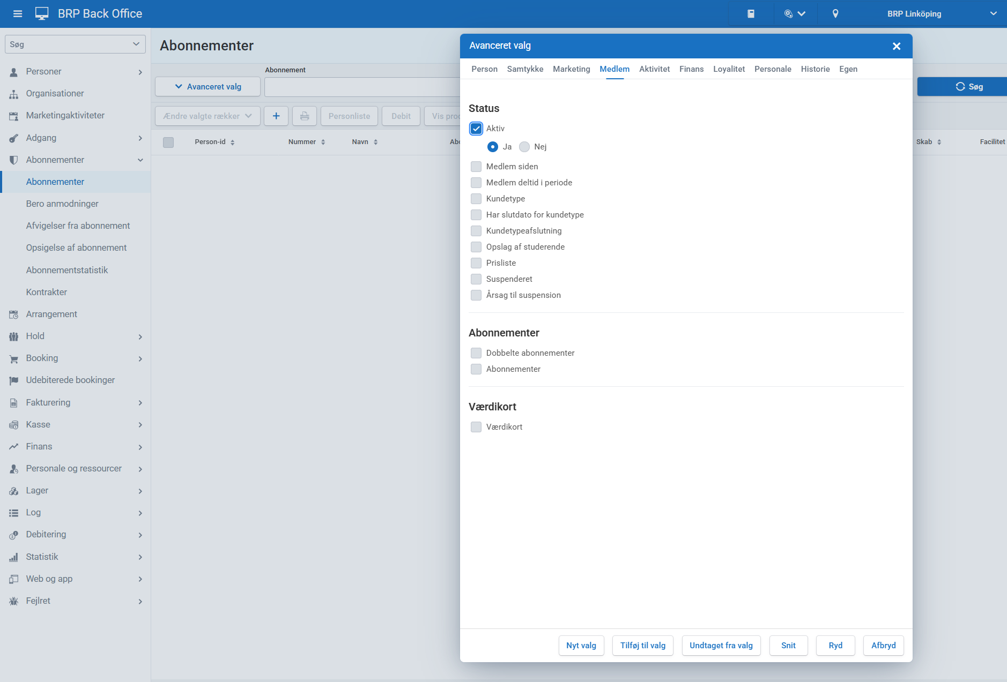Click the Abonnement input field
Screen dimensions: 1007x682
pyautogui.click(x=362, y=87)
